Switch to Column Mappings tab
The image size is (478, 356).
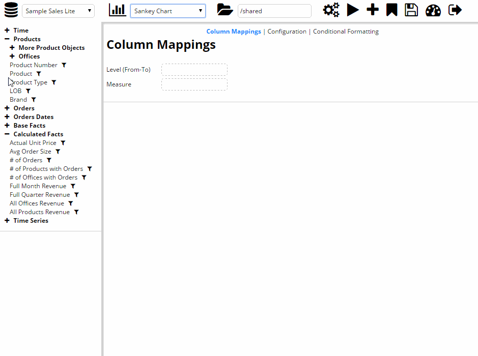point(234,32)
